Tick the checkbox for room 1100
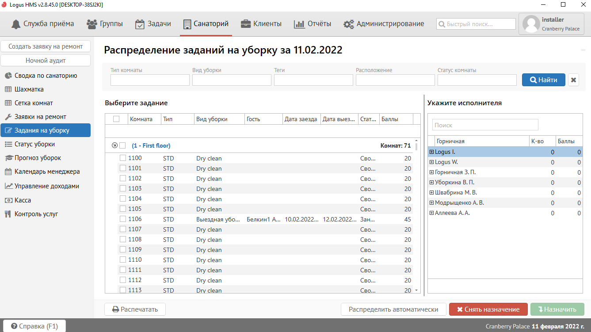The image size is (591, 332). pyautogui.click(x=123, y=158)
